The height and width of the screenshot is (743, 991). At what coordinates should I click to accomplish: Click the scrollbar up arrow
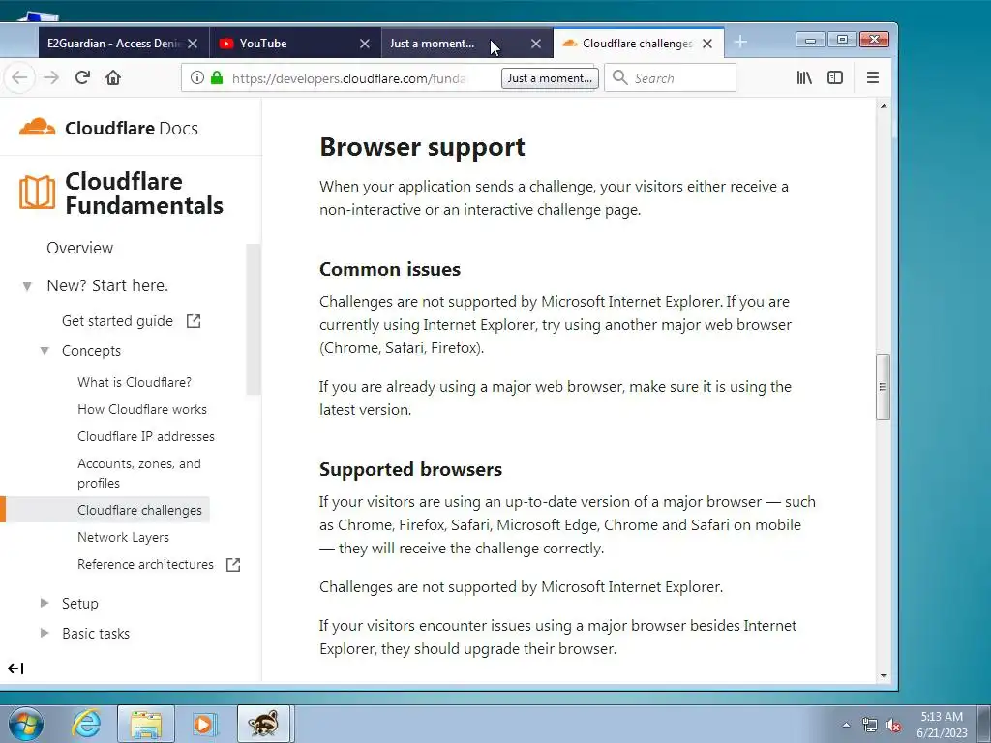pyautogui.click(x=883, y=106)
